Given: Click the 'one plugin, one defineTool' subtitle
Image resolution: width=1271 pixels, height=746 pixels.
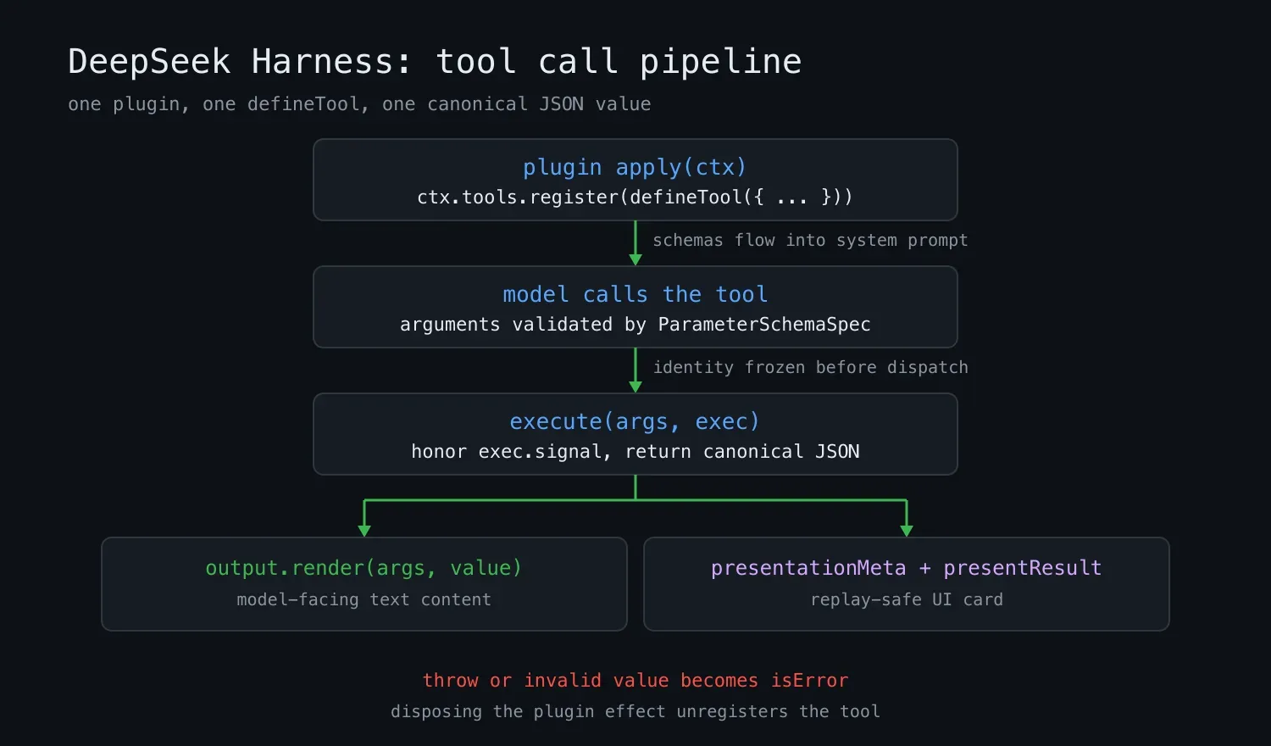Looking at the screenshot, I should click(359, 104).
